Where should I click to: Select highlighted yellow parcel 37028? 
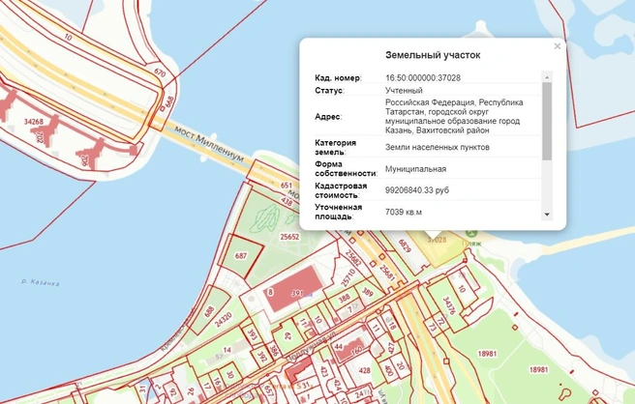tap(437, 240)
